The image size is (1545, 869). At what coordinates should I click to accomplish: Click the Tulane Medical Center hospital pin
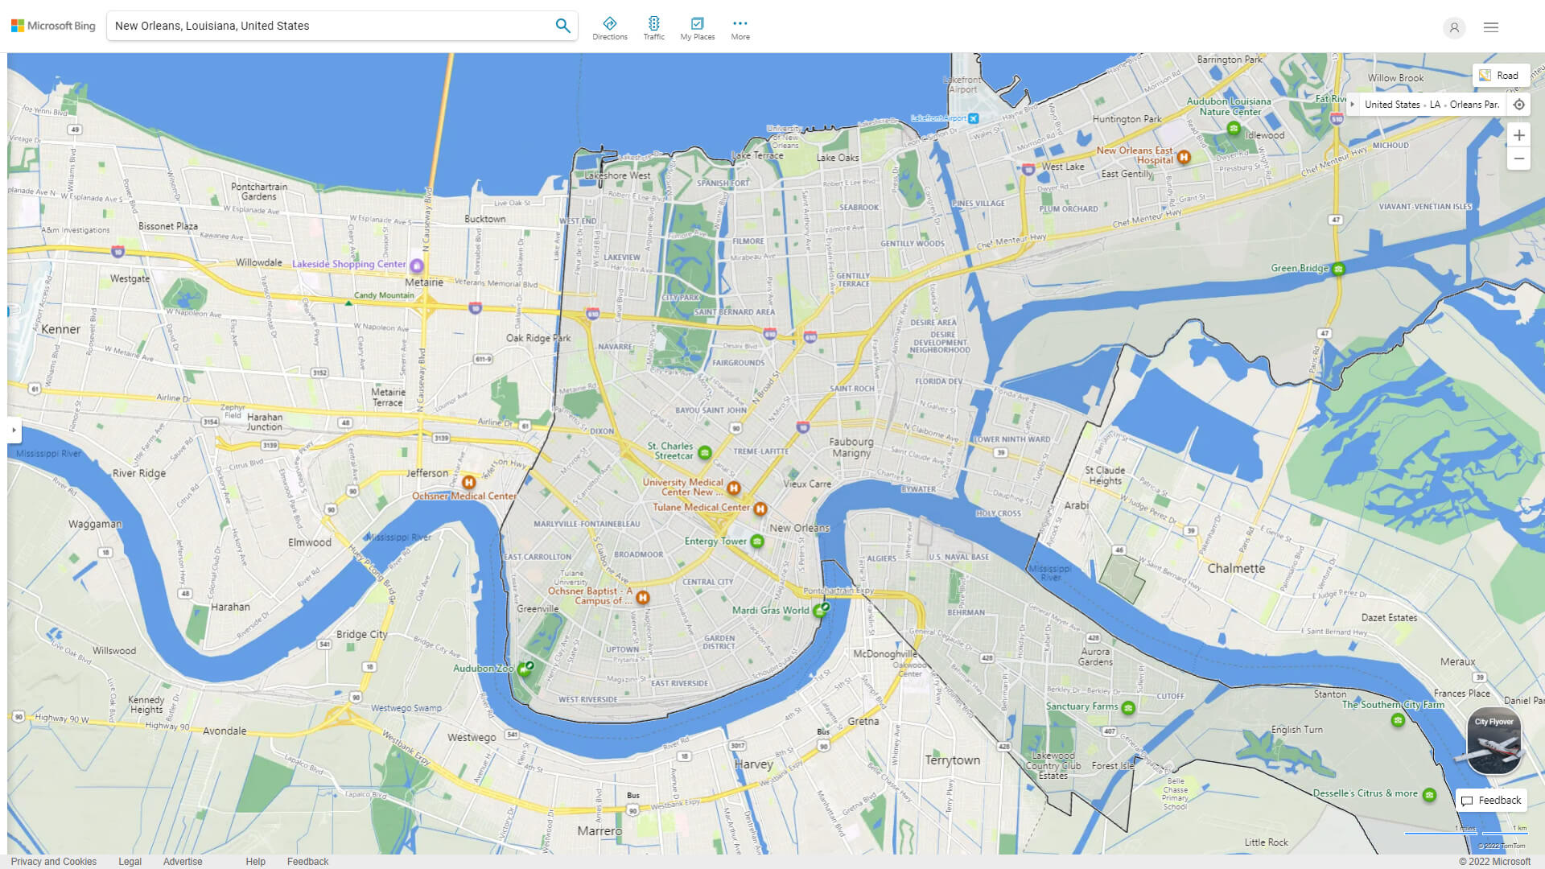(760, 508)
